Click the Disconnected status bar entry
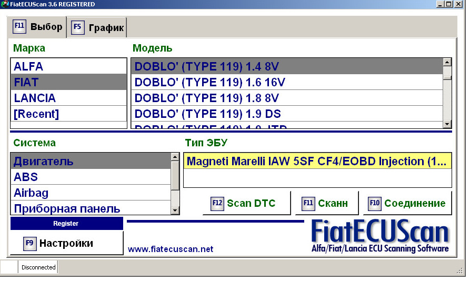470x281 pixels. [x=38, y=267]
